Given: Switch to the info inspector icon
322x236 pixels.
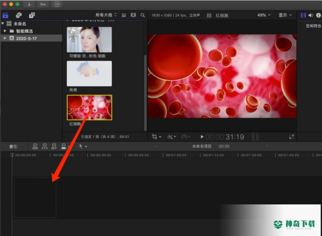Looking at the screenshot, I should [x=318, y=15].
